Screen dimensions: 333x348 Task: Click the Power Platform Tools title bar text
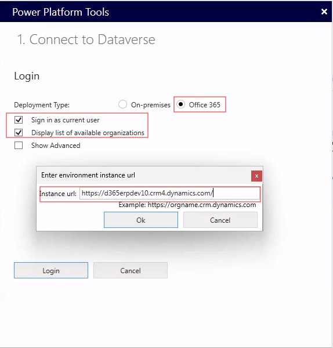pos(60,12)
